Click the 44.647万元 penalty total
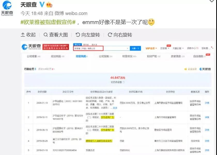 [x=118, y=78]
